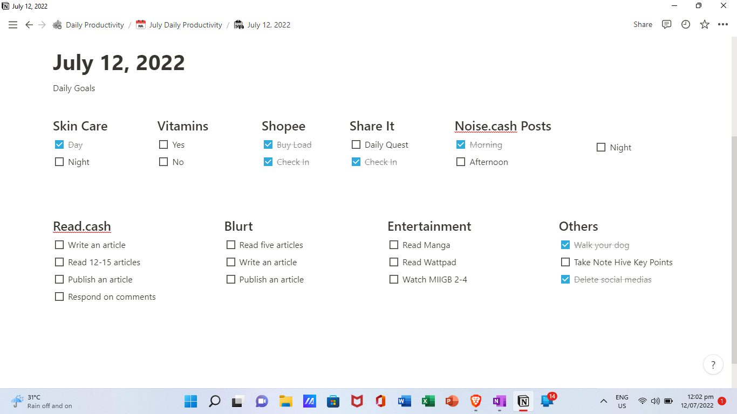Screen dimensions: 737x414
Task: Click the July 12, 2022 page title
Action: (119, 63)
